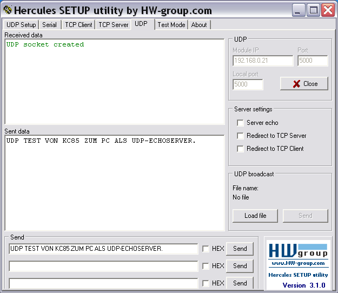
Task: Open the Hercules app icon in title bar
Action: (x=8, y=10)
